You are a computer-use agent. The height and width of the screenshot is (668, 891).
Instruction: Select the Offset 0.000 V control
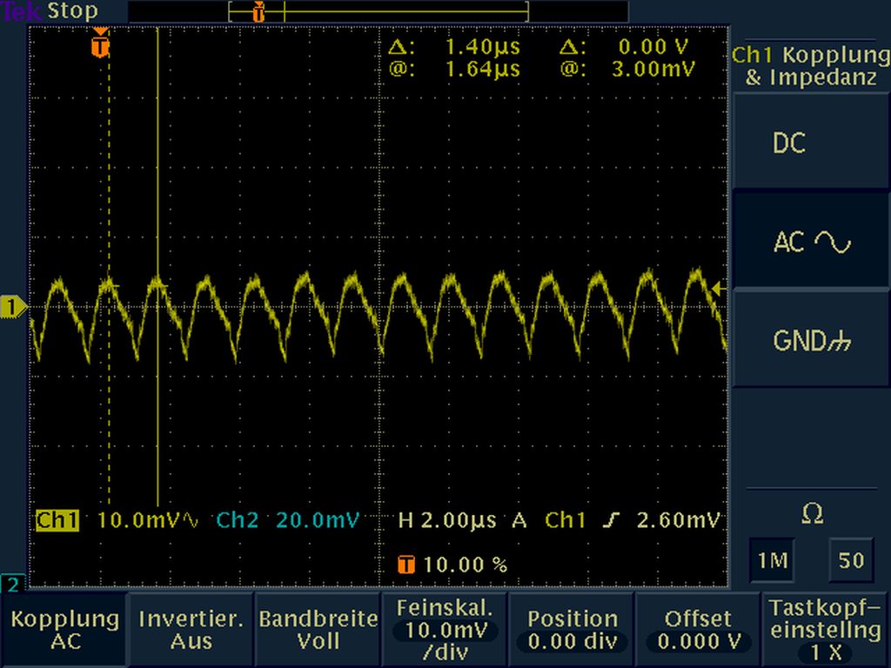click(699, 630)
